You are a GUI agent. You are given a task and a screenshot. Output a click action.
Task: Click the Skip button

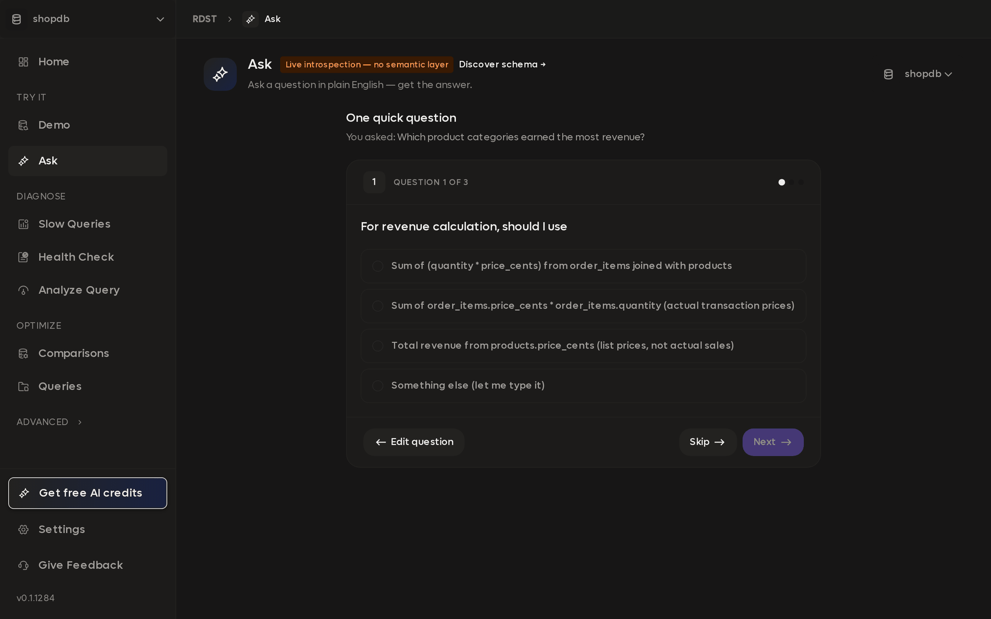click(x=707, y=442)
